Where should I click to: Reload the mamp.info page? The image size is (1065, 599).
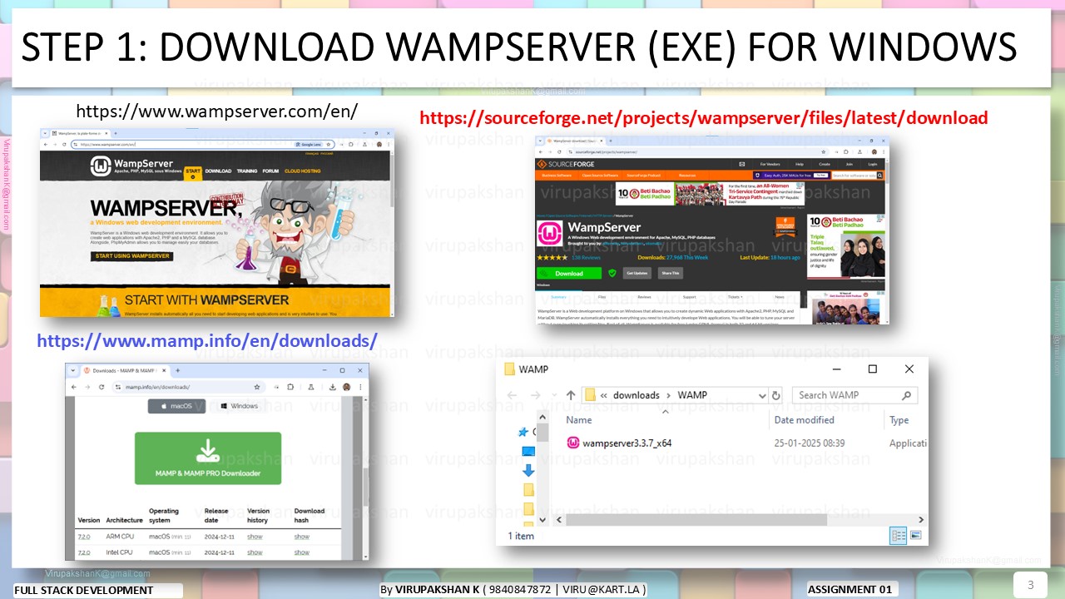point(102,387)
